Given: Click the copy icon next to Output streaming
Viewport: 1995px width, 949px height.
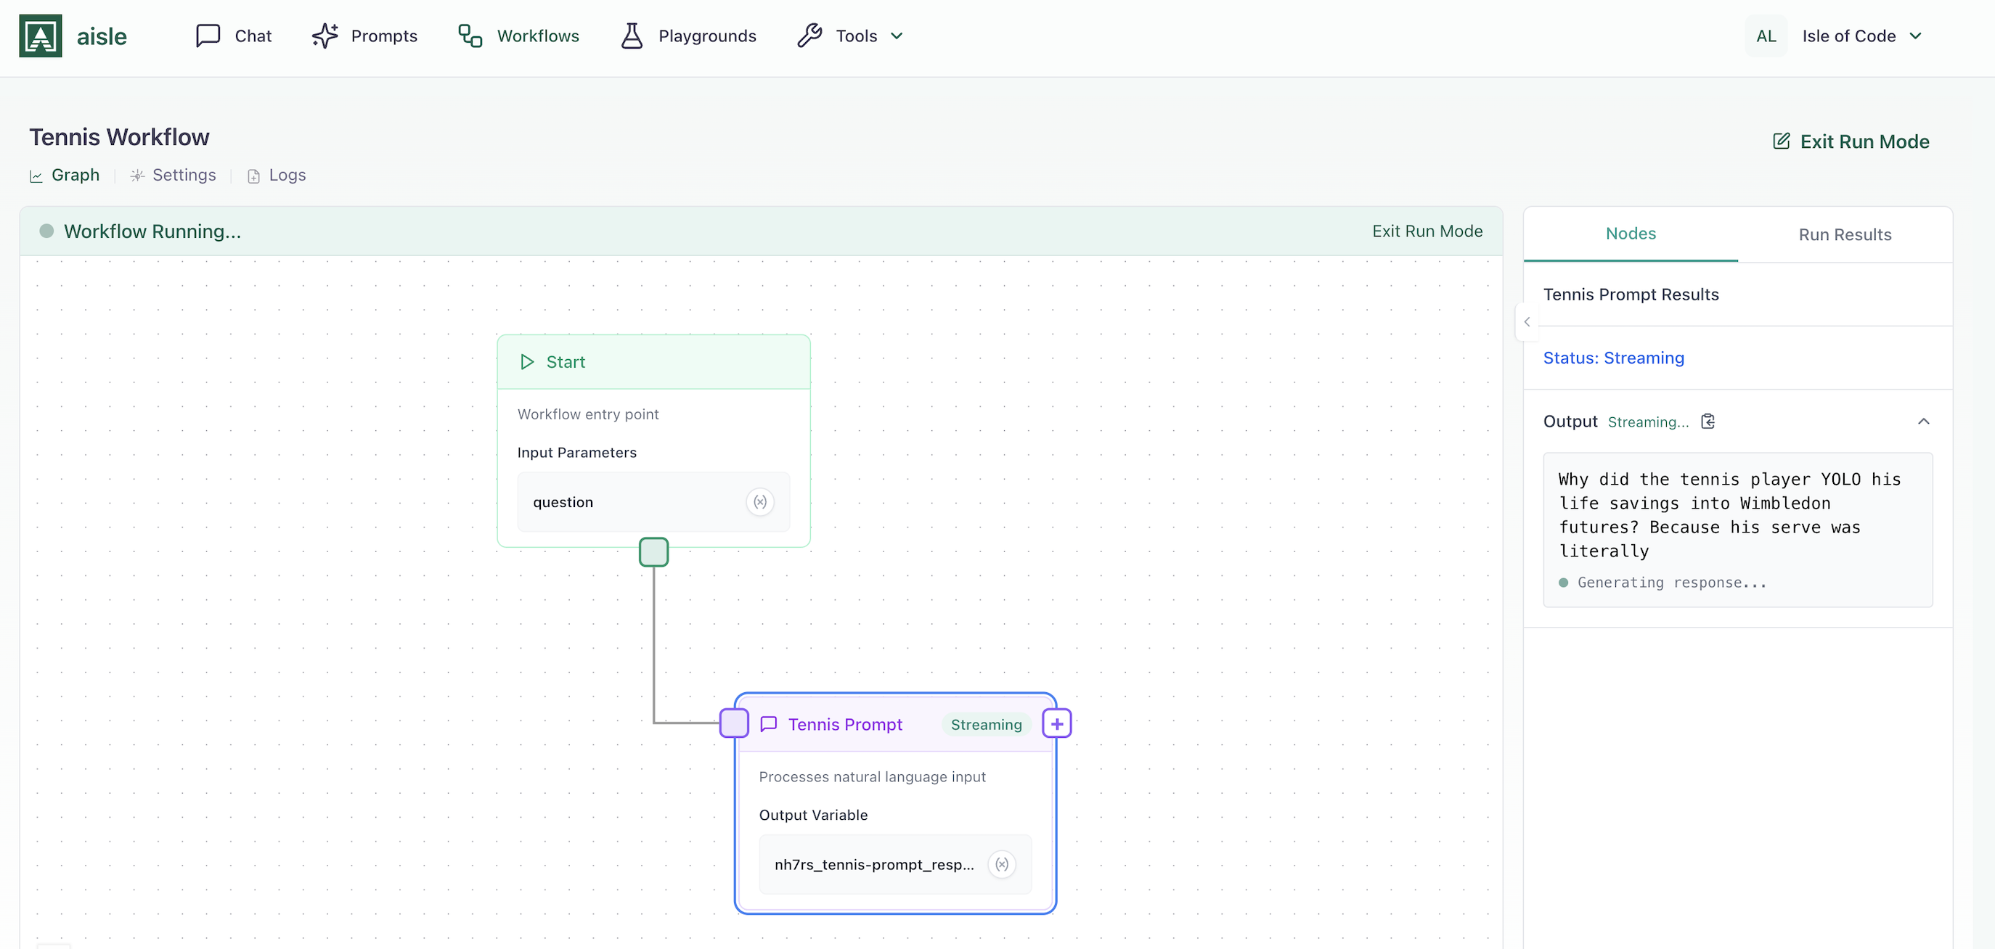Looking at the screenshot, I should pyautogui.click(x=1708, y=420).
